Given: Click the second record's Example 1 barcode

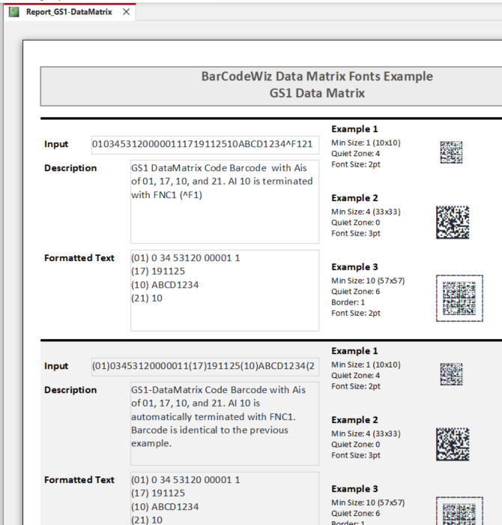Looking at the screenshot, I should tap(451, 374).
